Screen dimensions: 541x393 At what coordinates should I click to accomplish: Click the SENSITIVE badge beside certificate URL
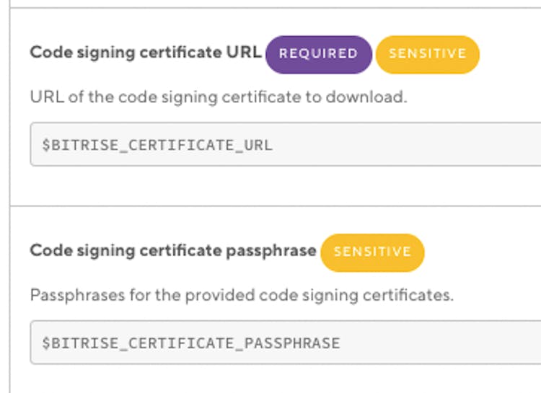tap(427, 54)
